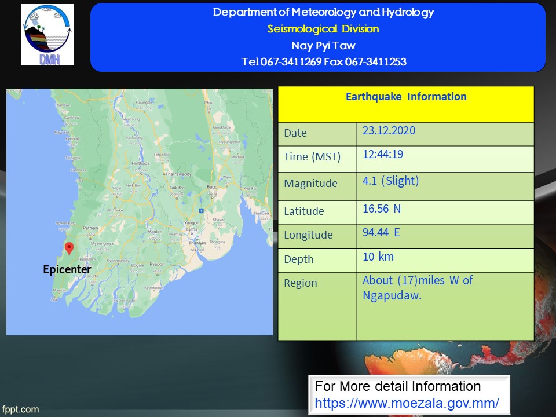Click the DMH logo image
The image size is (556, 417).
(x=47, y=35)
